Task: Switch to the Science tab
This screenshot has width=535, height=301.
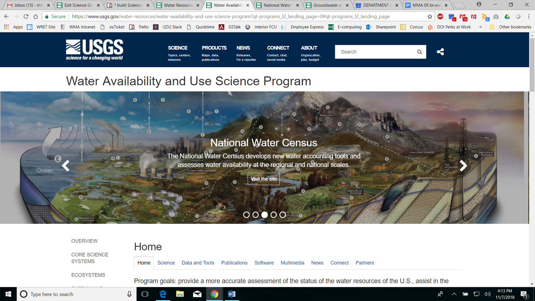Action: (166, 263)
